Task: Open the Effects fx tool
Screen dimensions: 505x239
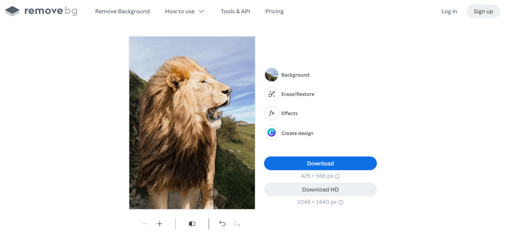Action: [x=272, y=113]
